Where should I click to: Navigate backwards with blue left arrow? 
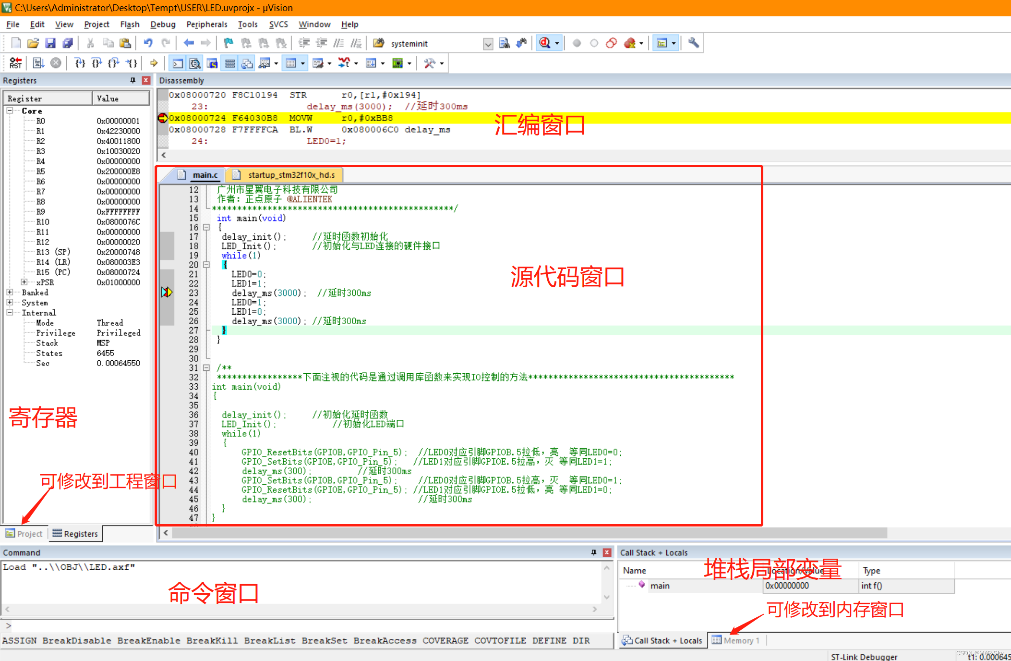189,43
